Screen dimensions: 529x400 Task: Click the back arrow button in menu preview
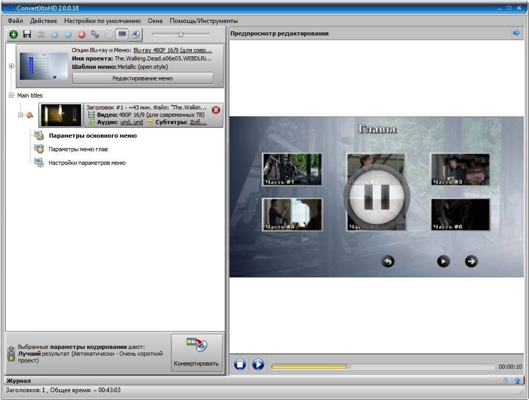(x=388, y=261)
